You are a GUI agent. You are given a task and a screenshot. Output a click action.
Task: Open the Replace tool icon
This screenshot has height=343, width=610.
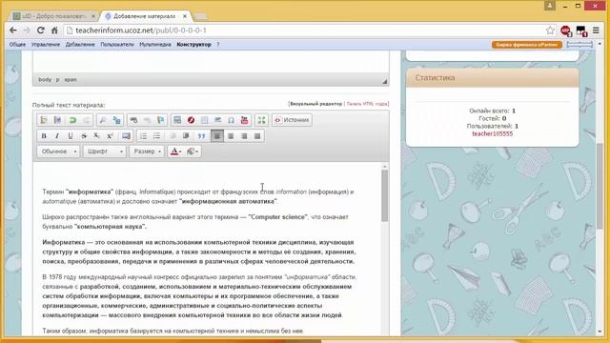[x=116, y=120]
